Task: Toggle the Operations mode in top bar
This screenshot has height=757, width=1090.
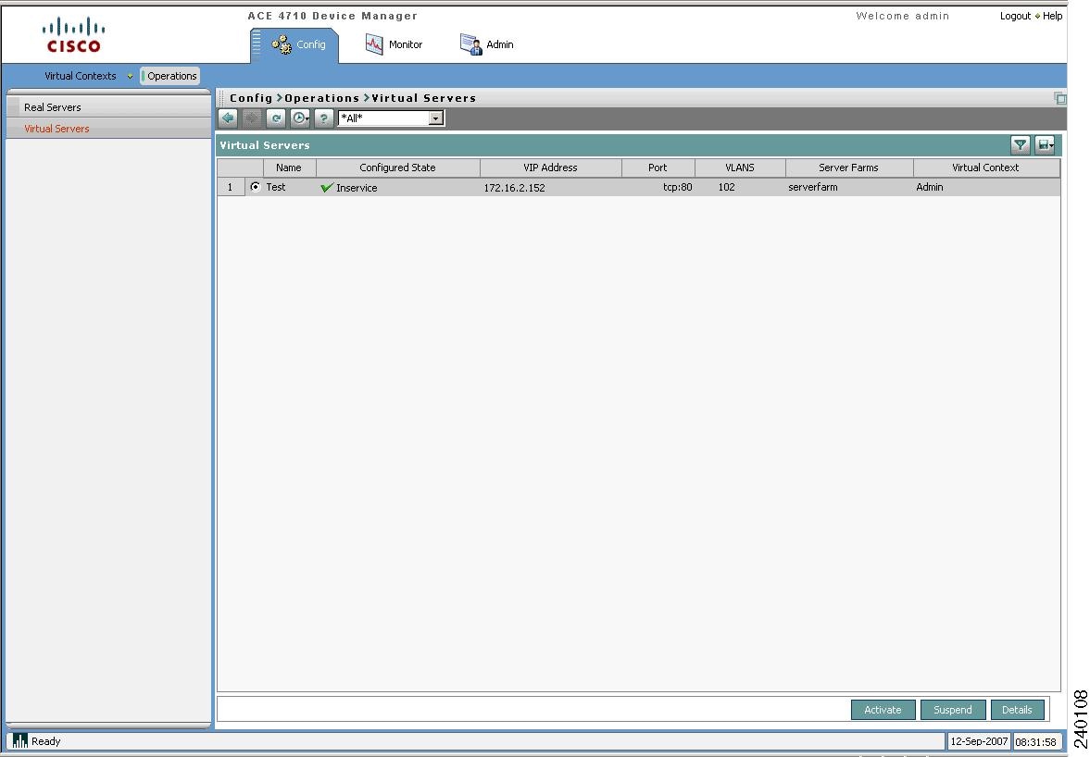Action: point(169,76)
